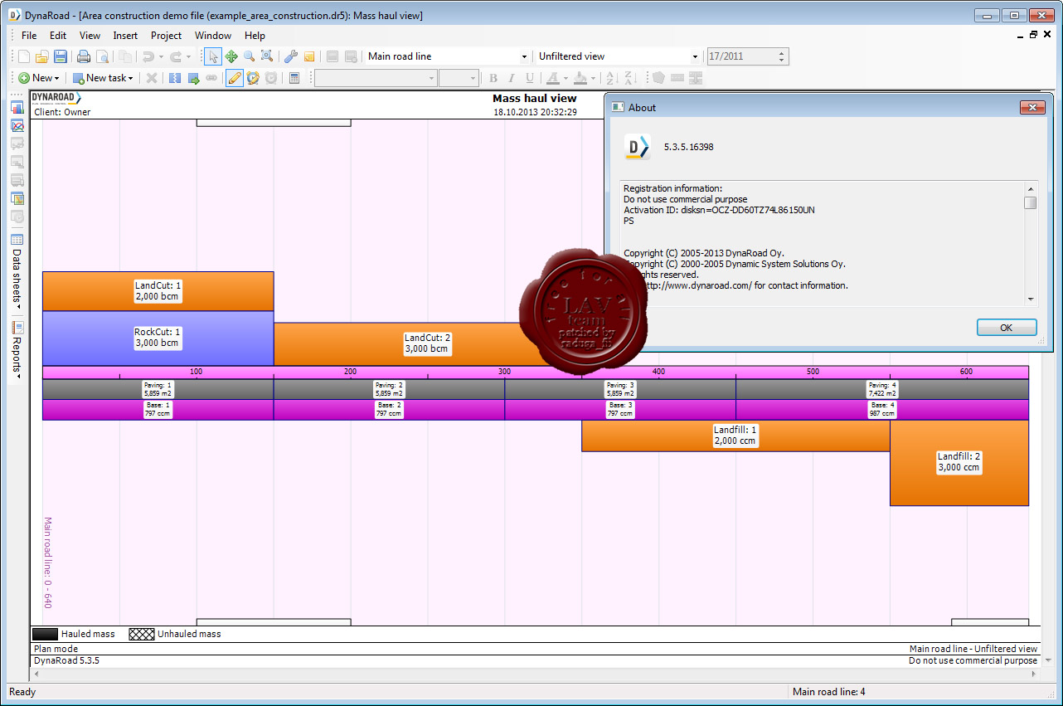The width and height of the screenshot is (1063, 706).
Task: Undo the last action
Action: [148, 56]
